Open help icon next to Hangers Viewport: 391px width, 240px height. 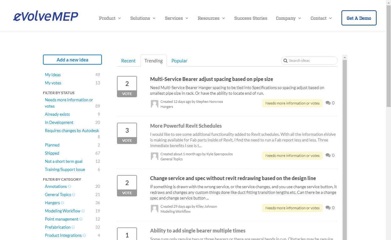[62, 203]
